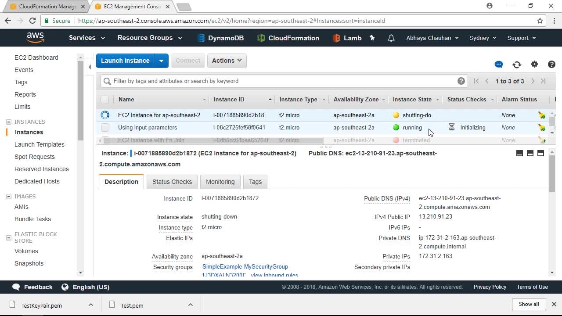Click the Launch Instance button

[125, 61]
